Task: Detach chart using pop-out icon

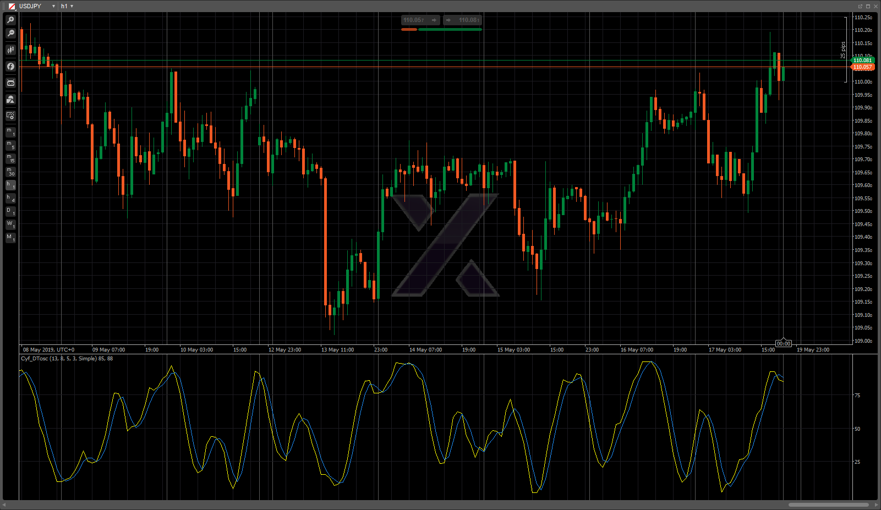Action: click(860, 6)
